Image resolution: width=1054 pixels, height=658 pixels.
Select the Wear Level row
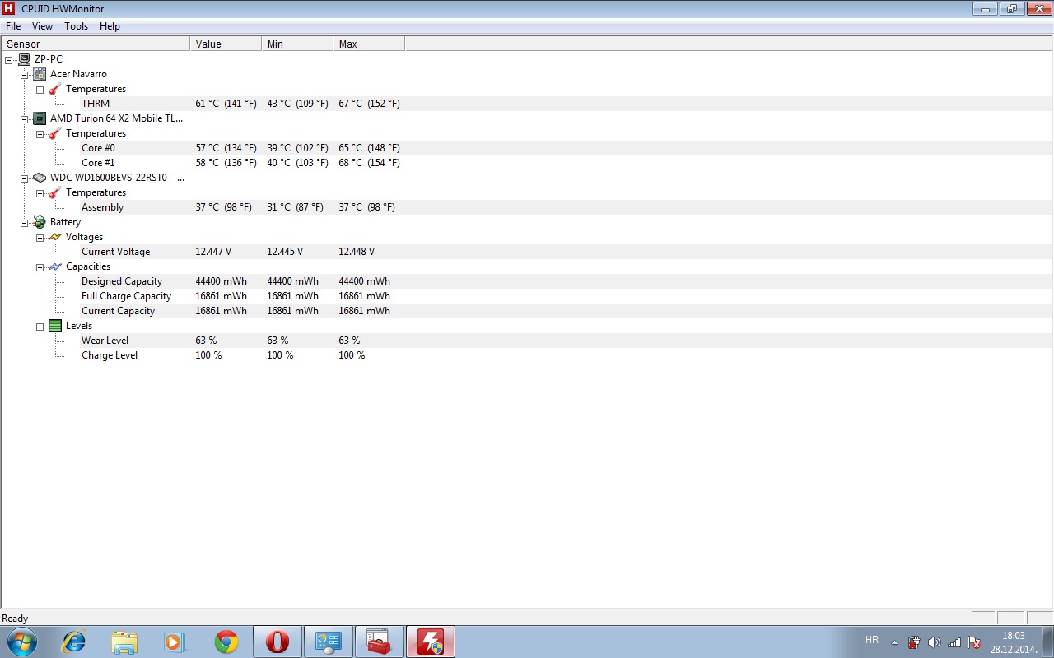pyautogui.click(x=527, y=341)
